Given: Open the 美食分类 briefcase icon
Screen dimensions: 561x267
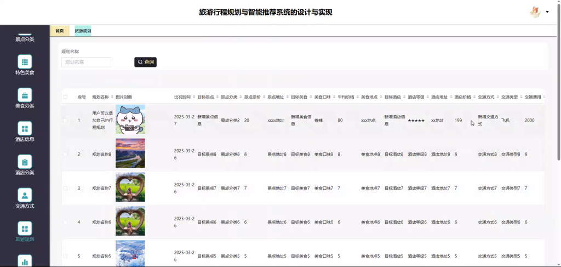Looking at the screenshot, I should 25,95.
